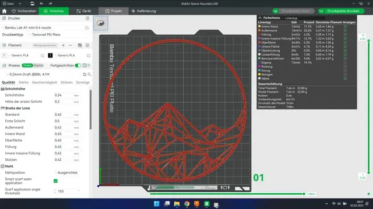Click the black filament 2 color swatch
373x209 pixels.
pos(50,56)
